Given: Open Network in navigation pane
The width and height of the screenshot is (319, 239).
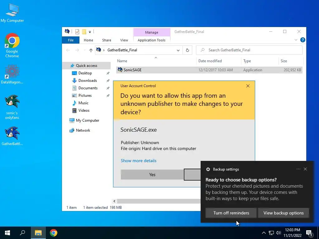Looking at the screenshot, I should tap(83, 130).
